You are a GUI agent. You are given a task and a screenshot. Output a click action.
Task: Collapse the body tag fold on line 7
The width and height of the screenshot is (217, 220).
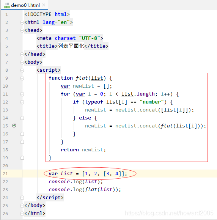[22, 62]
